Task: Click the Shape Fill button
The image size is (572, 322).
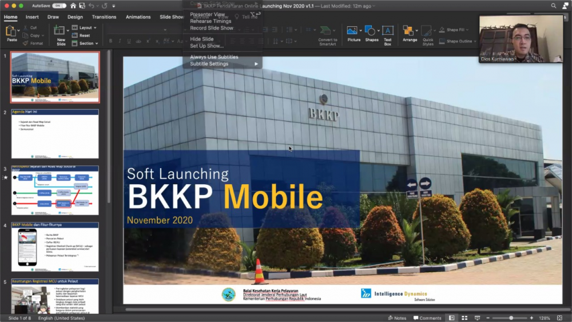Action: (x=453, y=30)
